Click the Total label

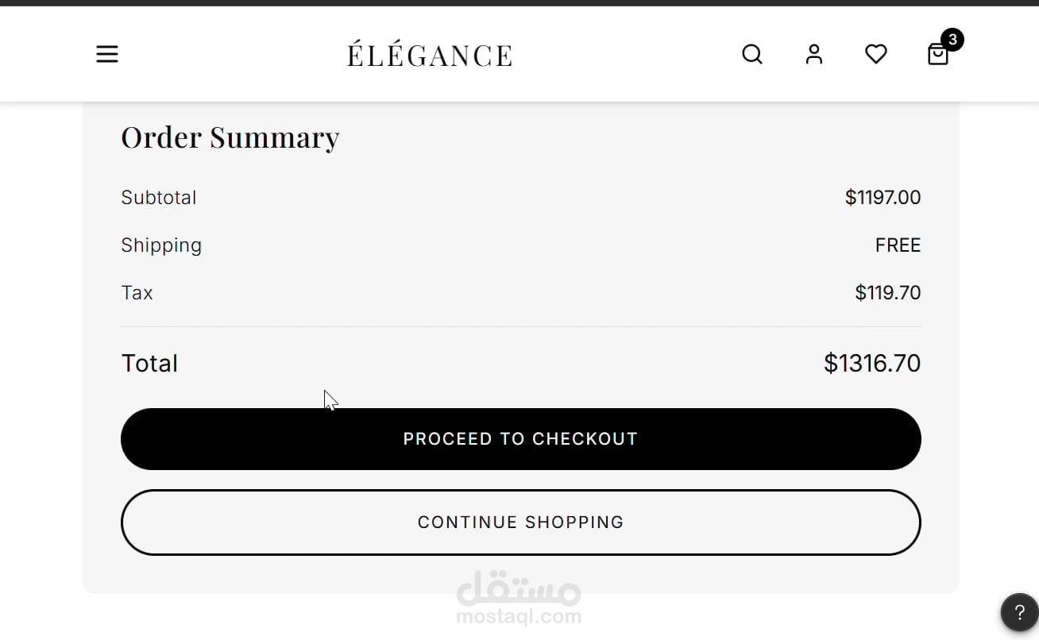(x=149, y=364)
